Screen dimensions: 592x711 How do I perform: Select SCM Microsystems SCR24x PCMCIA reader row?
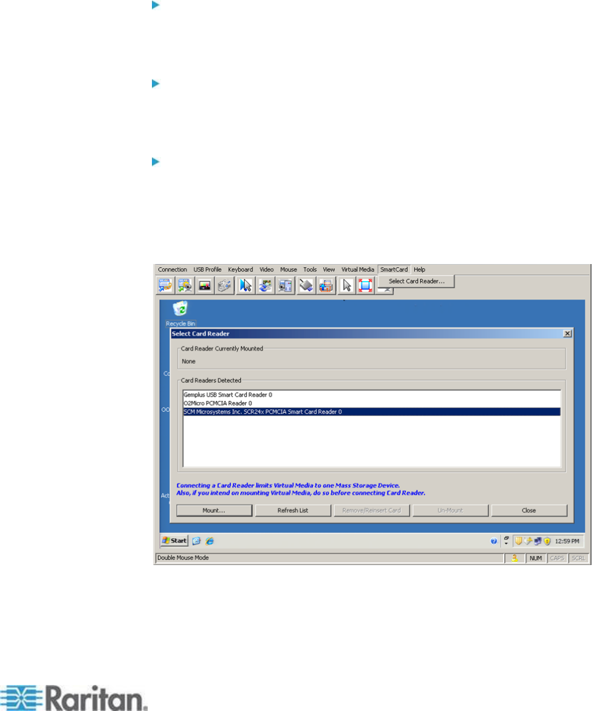(372, 412)
